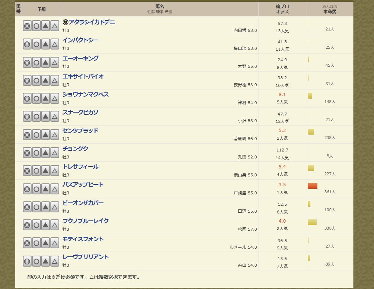Set black triangle ▲ for インパクトシー
This screenshot has height=289, width=374.
click(46, 44)
